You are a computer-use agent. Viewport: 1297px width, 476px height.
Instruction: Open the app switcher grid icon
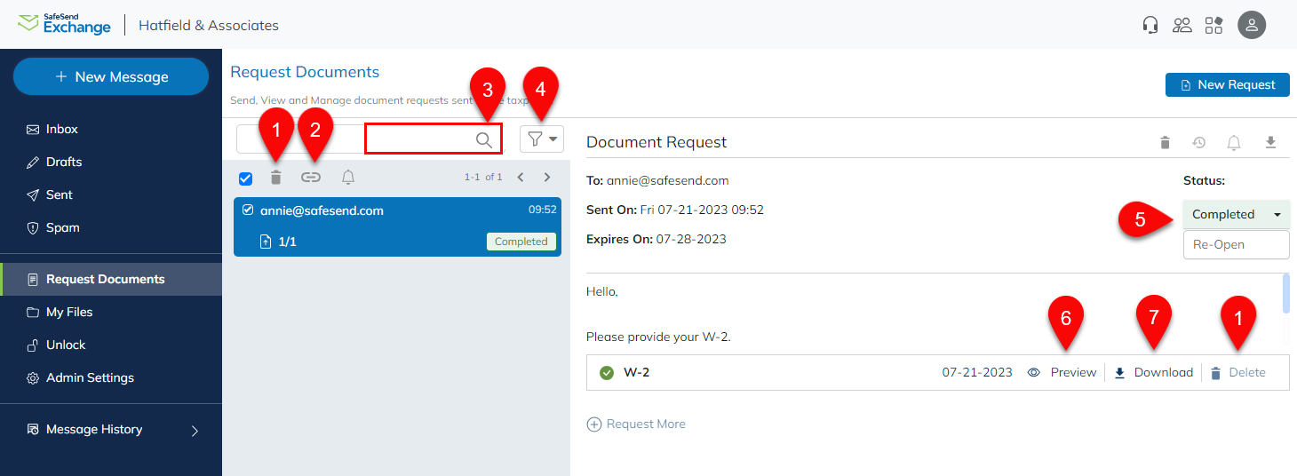[1213, 25]
